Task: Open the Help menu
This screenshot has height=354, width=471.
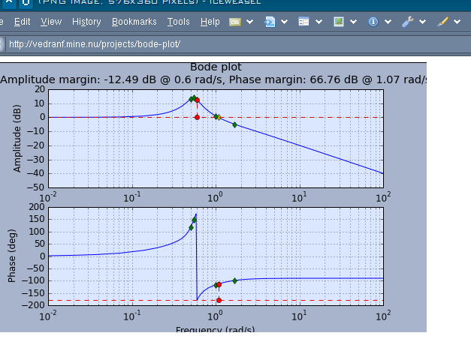Action: tap(210, 22)
